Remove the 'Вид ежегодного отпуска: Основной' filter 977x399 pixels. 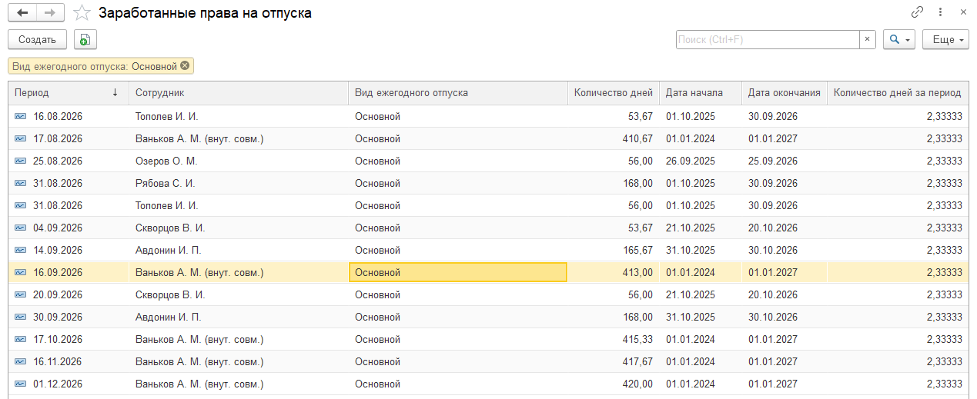(x=185, y=66)
